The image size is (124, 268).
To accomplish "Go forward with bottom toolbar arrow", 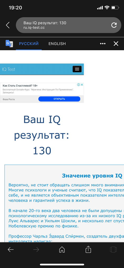I will tap(36, 250).
